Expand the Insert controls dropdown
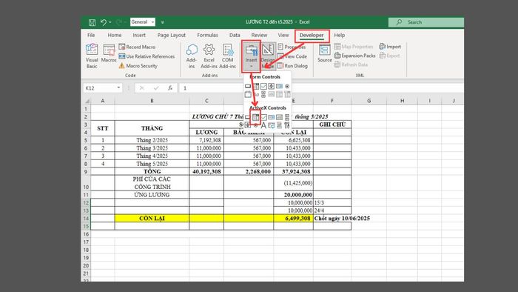 pyautogui.click(x=251, y=66)
